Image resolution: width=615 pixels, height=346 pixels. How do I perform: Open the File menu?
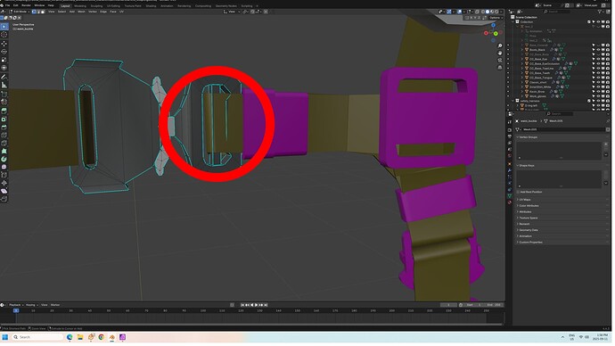click(x=7, y=5)
